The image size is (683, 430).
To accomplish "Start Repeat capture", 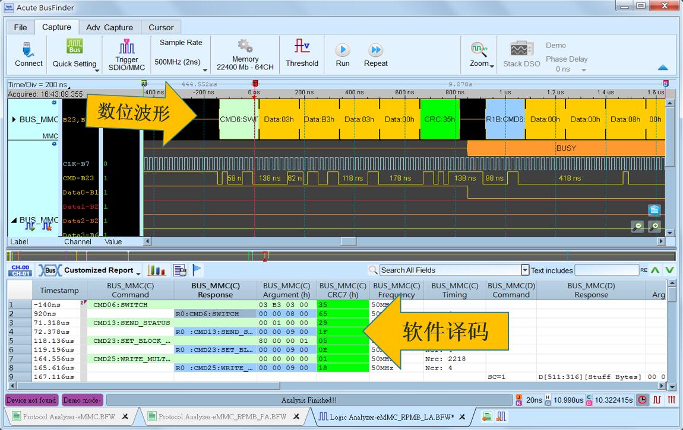I will pyautogui.click(x=375, y=50).
